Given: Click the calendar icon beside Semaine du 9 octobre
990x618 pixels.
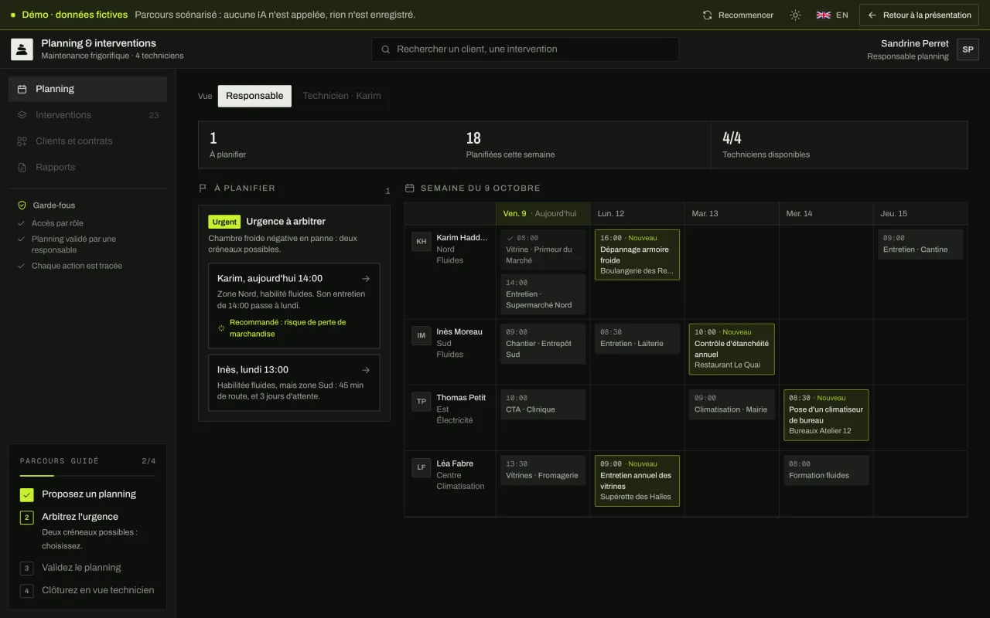Looking at the screenshot, I should [410, 188].
